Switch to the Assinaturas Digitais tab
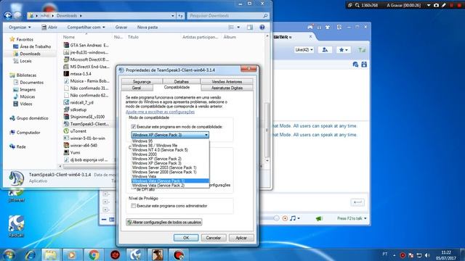465x261 pixels. pyautogui.click(x=227, y=88)
